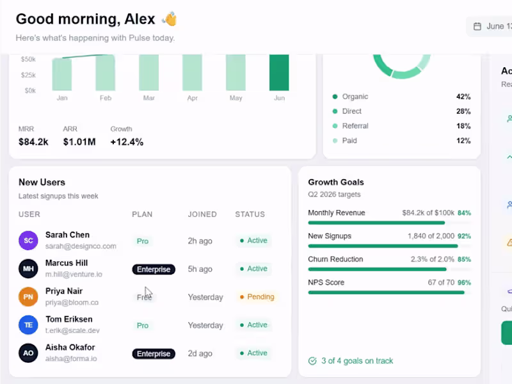The image size is (512, 384).
Task: Click Marcus Hill's Active status badge
Action: click(253, 269)
